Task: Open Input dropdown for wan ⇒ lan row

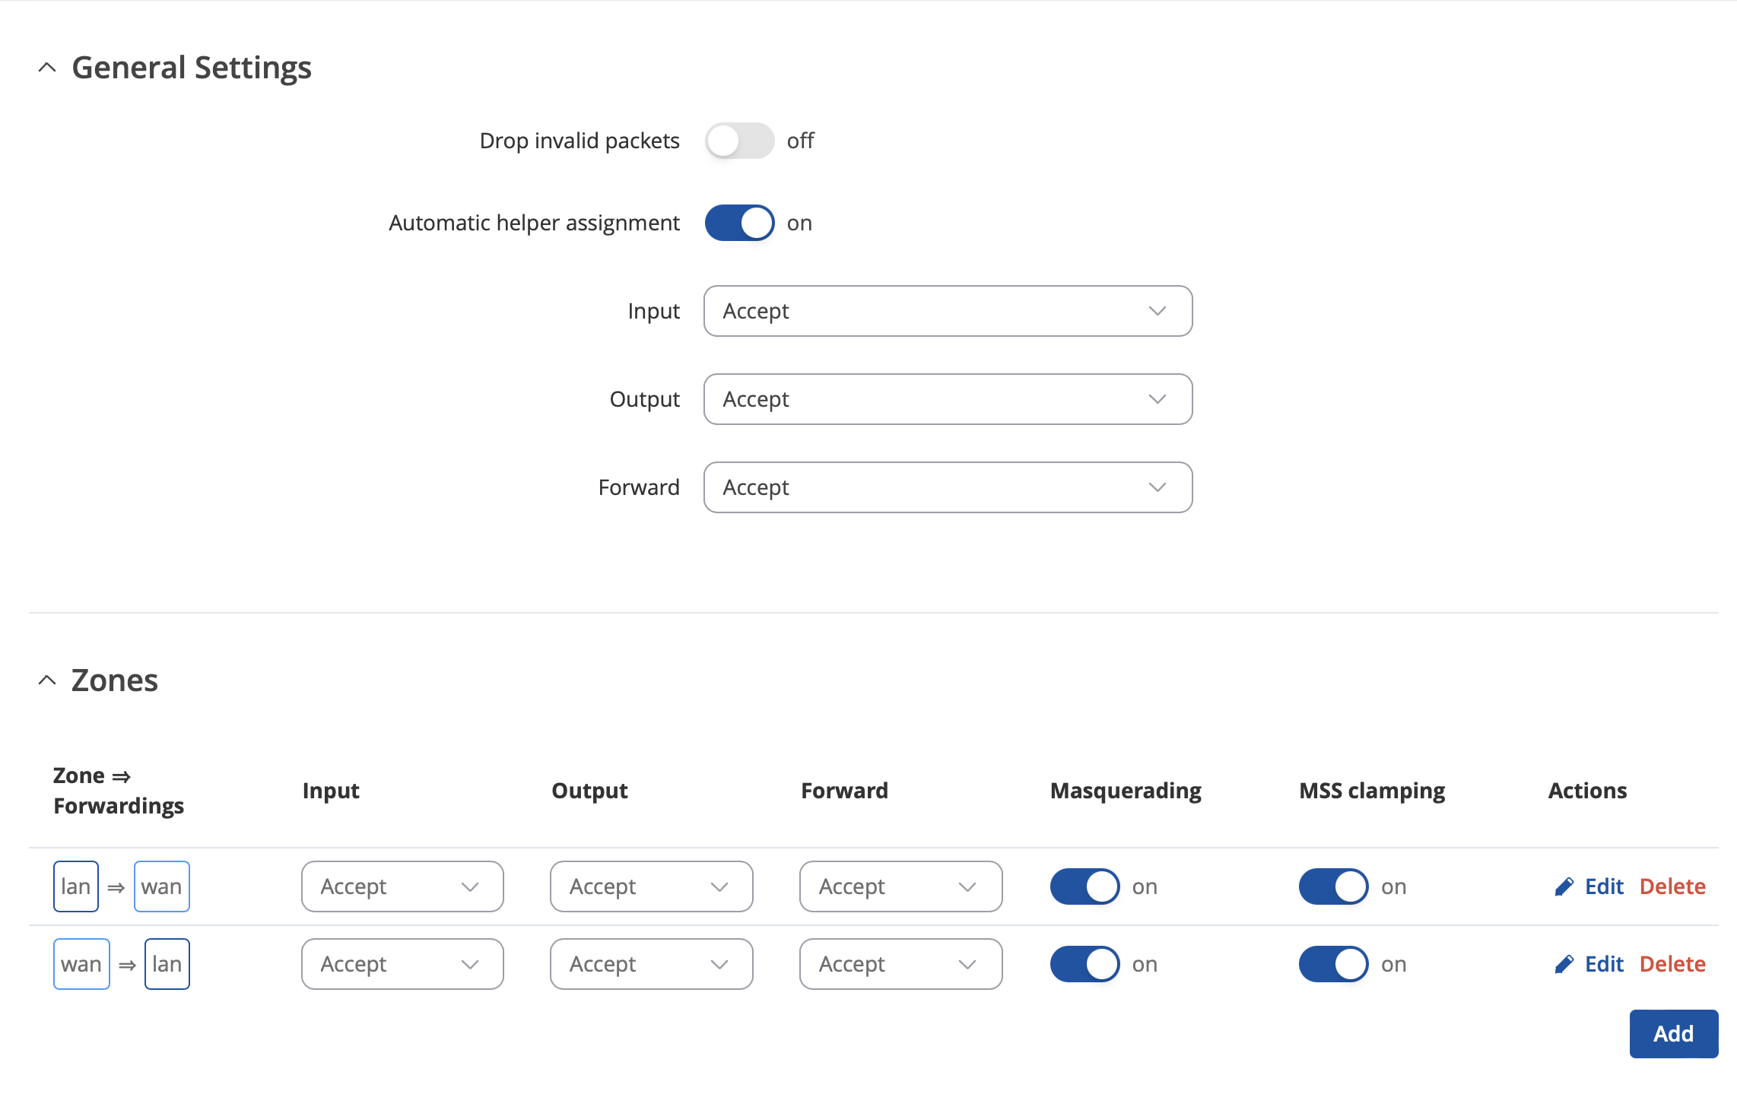Action: coord(402,964)
